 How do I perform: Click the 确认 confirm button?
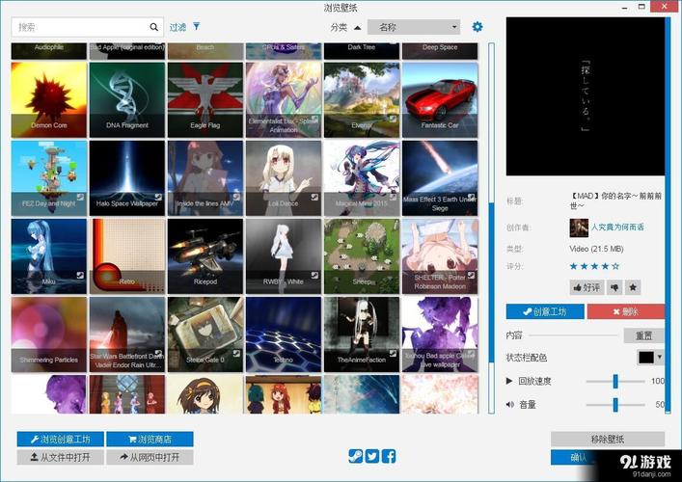coord(579,457)
